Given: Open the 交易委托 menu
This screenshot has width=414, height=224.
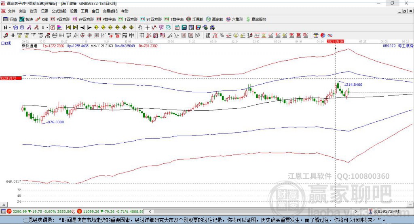Looking at the screenshot, I should coord(110,11).
